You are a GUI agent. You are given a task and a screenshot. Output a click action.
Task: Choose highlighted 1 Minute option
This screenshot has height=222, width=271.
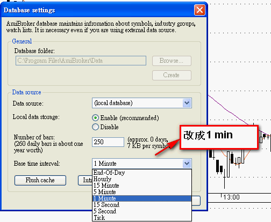(x=142, y=198)
